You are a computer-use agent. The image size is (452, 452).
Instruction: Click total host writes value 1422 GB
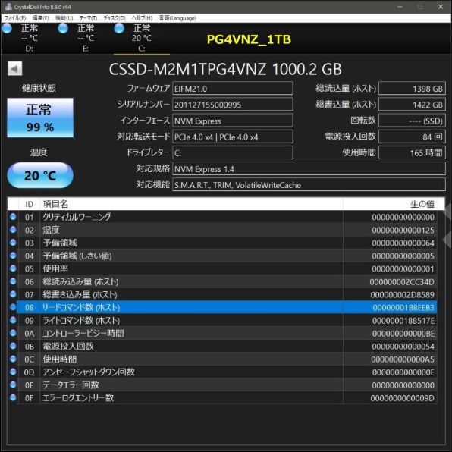(x=412, y=105)
